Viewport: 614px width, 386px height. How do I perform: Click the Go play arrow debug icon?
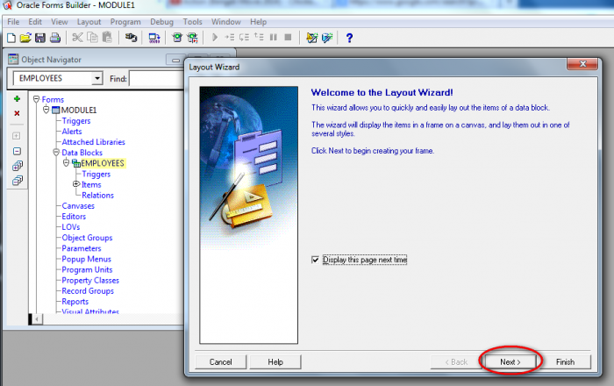click(x=215, y=37)
